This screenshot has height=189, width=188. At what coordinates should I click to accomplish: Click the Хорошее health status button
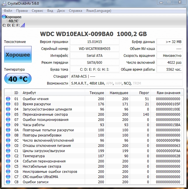18,54
